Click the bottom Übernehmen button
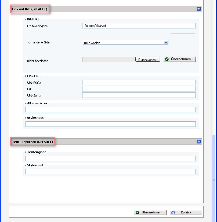Viewport: 217px width, 222px height. pyautogui.click(x=150, y=212)
